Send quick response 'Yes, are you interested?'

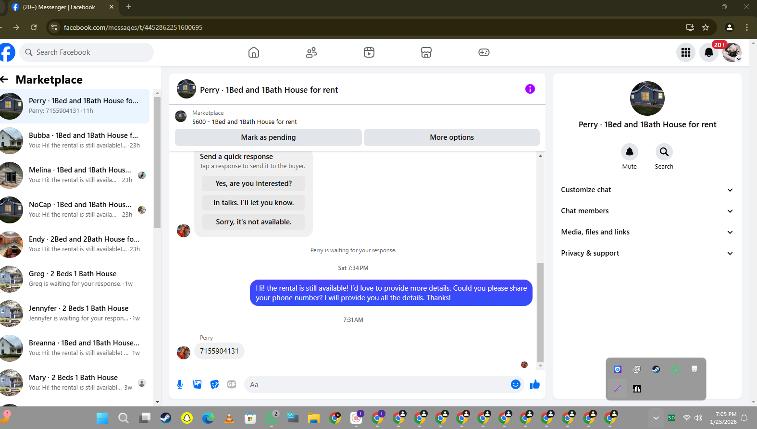pos(253,184)
